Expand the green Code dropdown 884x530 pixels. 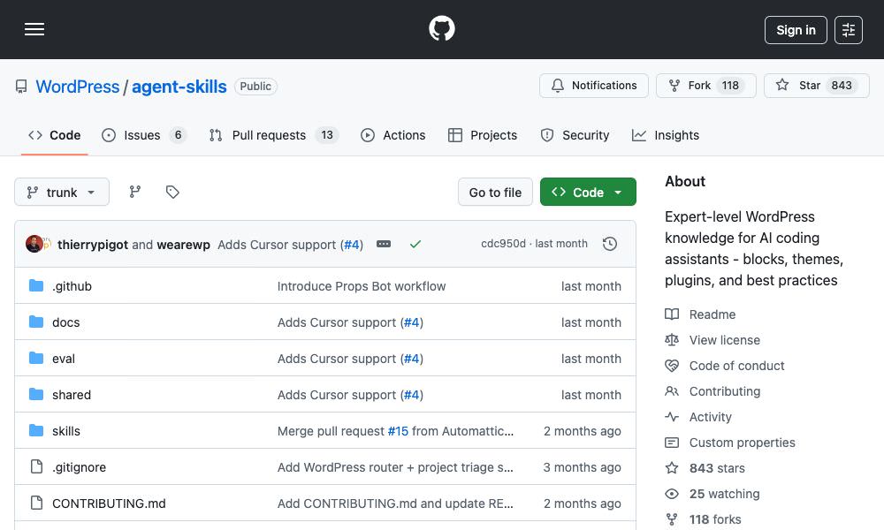pyautogui.click(x=588, y=192)
